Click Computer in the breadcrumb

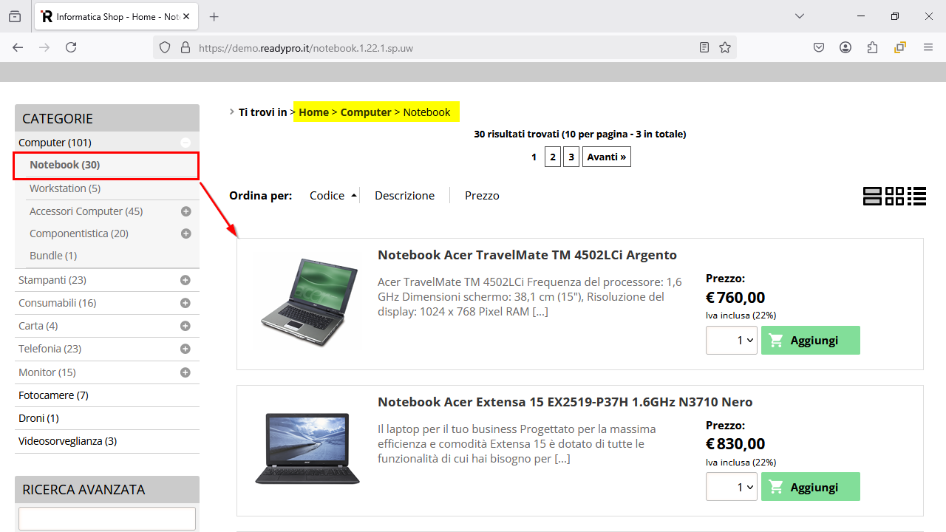pyautogui.click(x=366, y=112)
